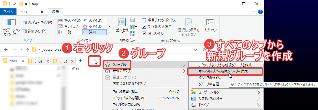Switch to the ホーム ribbon tab

pos(24,12)
